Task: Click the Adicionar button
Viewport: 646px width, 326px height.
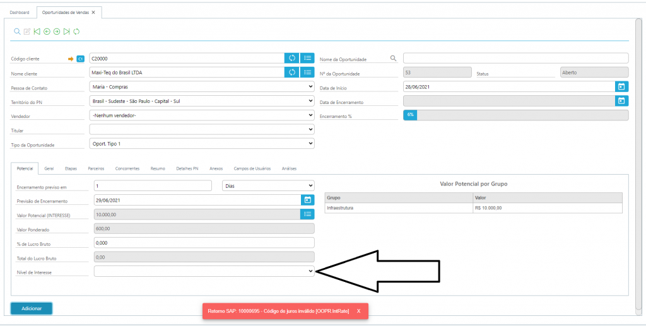Action: point(32,308)
